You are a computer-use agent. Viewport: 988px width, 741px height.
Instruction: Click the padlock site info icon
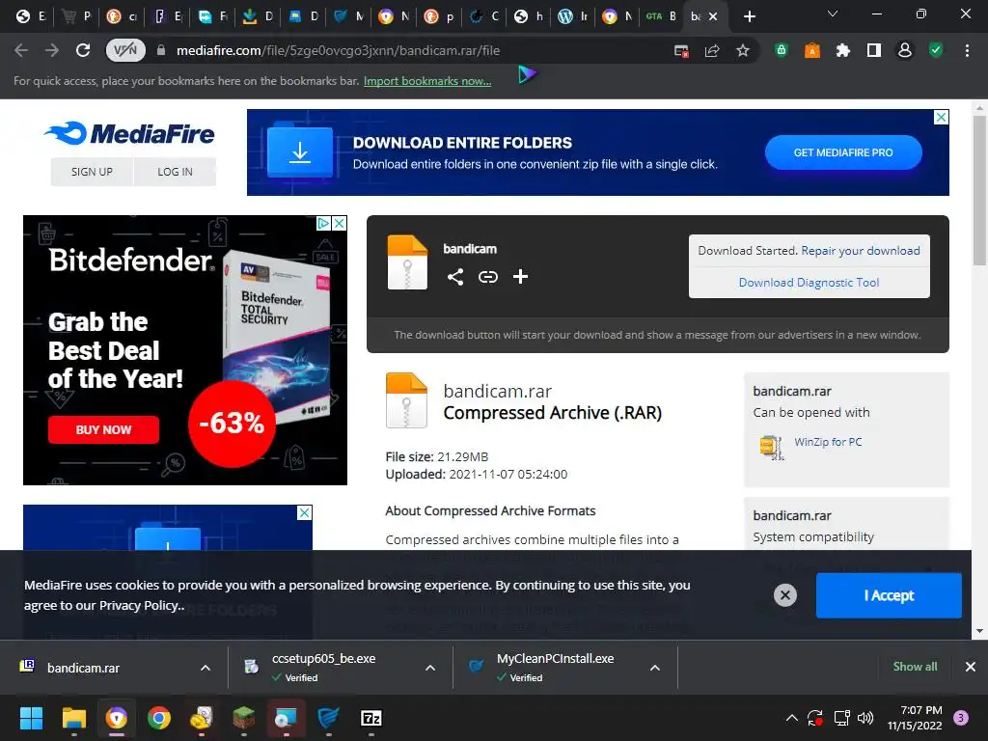tap(161, 50)
